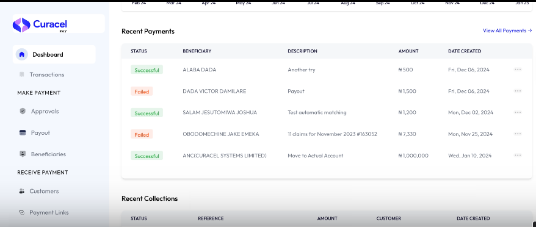
Task: Click the Payment Links chain icon
Action: (x=22, y=212)
